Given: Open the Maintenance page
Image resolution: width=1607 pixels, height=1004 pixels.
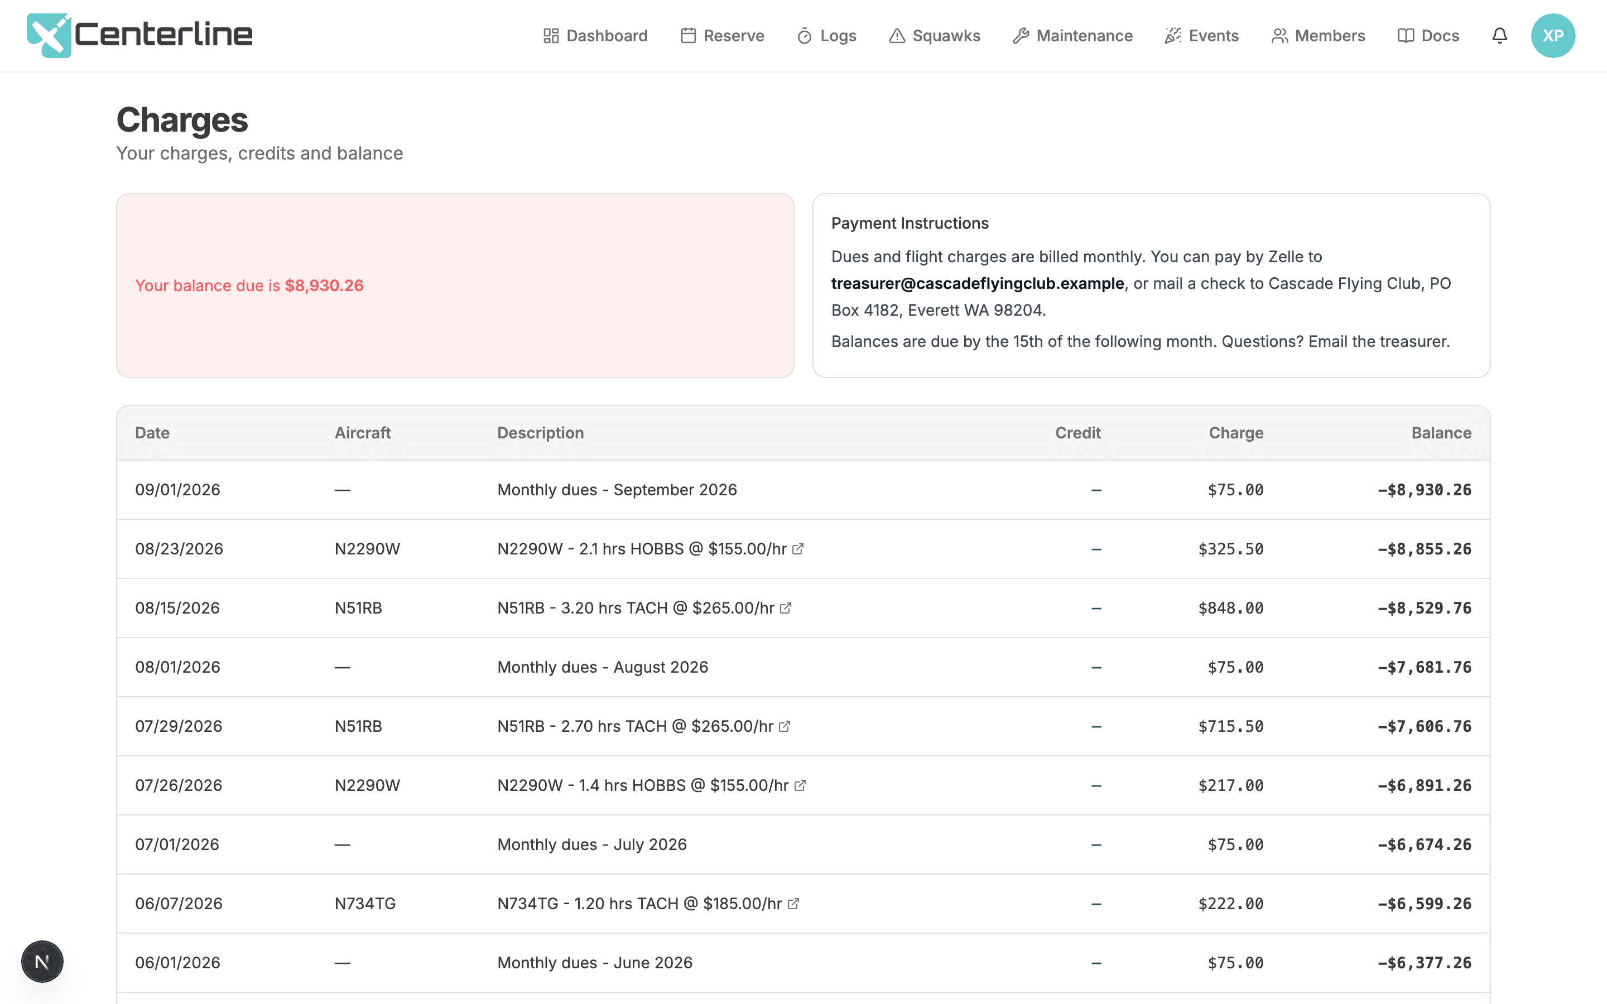Looking at the screenshot, I should [x=1072, y=36].
